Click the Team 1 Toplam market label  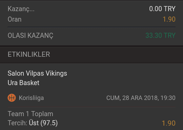pyautogui.click(x=30, y=114)
